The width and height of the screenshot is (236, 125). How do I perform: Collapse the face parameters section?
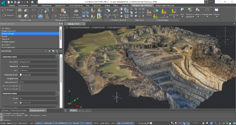pyautogui.click(x=57, y=57)
